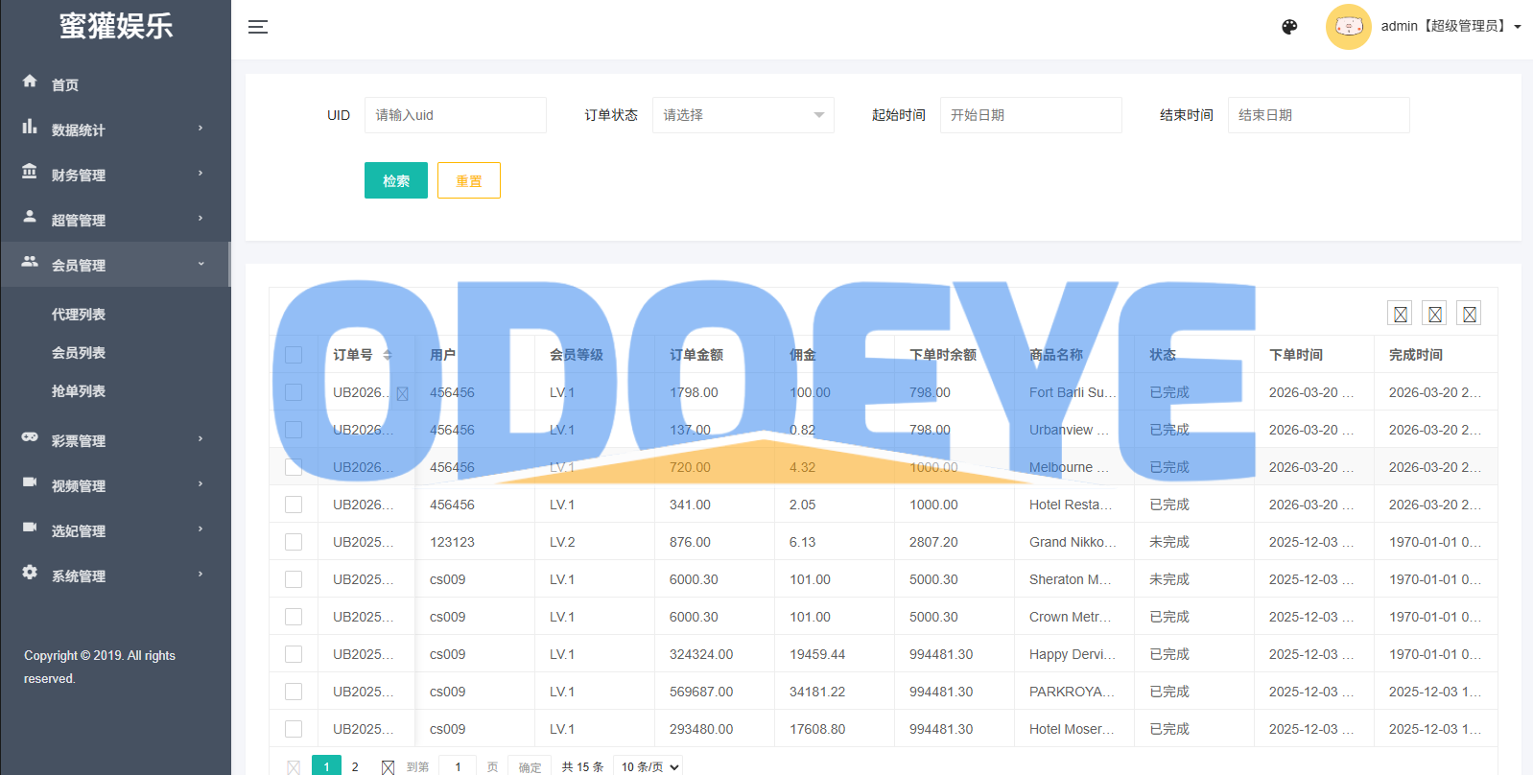Click the gear icon for 系统管理
This screenshot has height=775, width=1533.
30,573
